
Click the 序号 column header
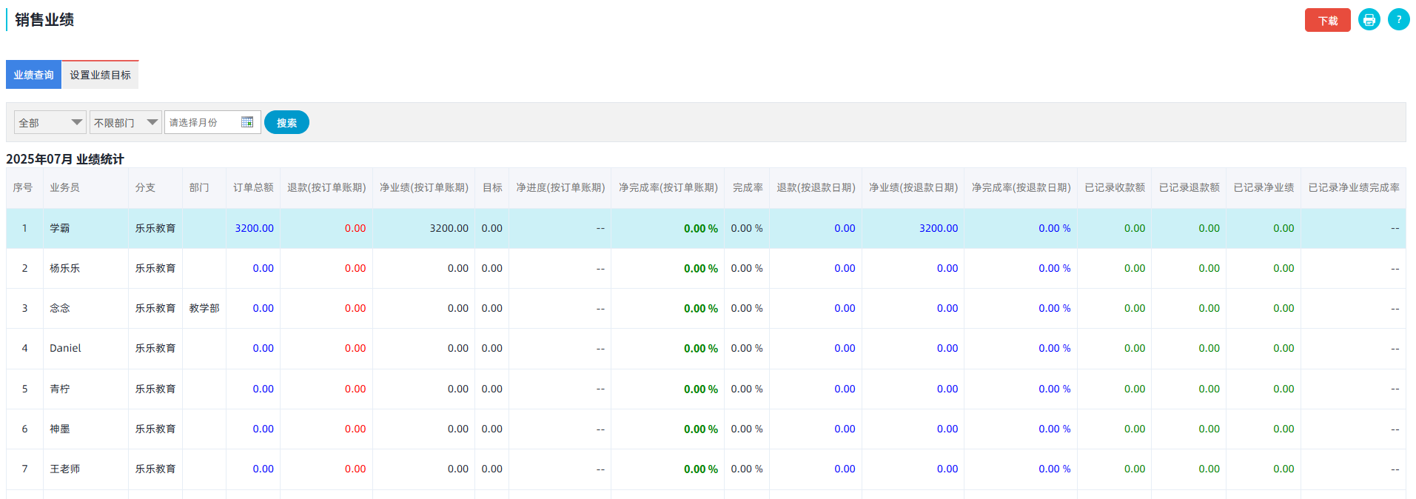click(x=23, y=188)
